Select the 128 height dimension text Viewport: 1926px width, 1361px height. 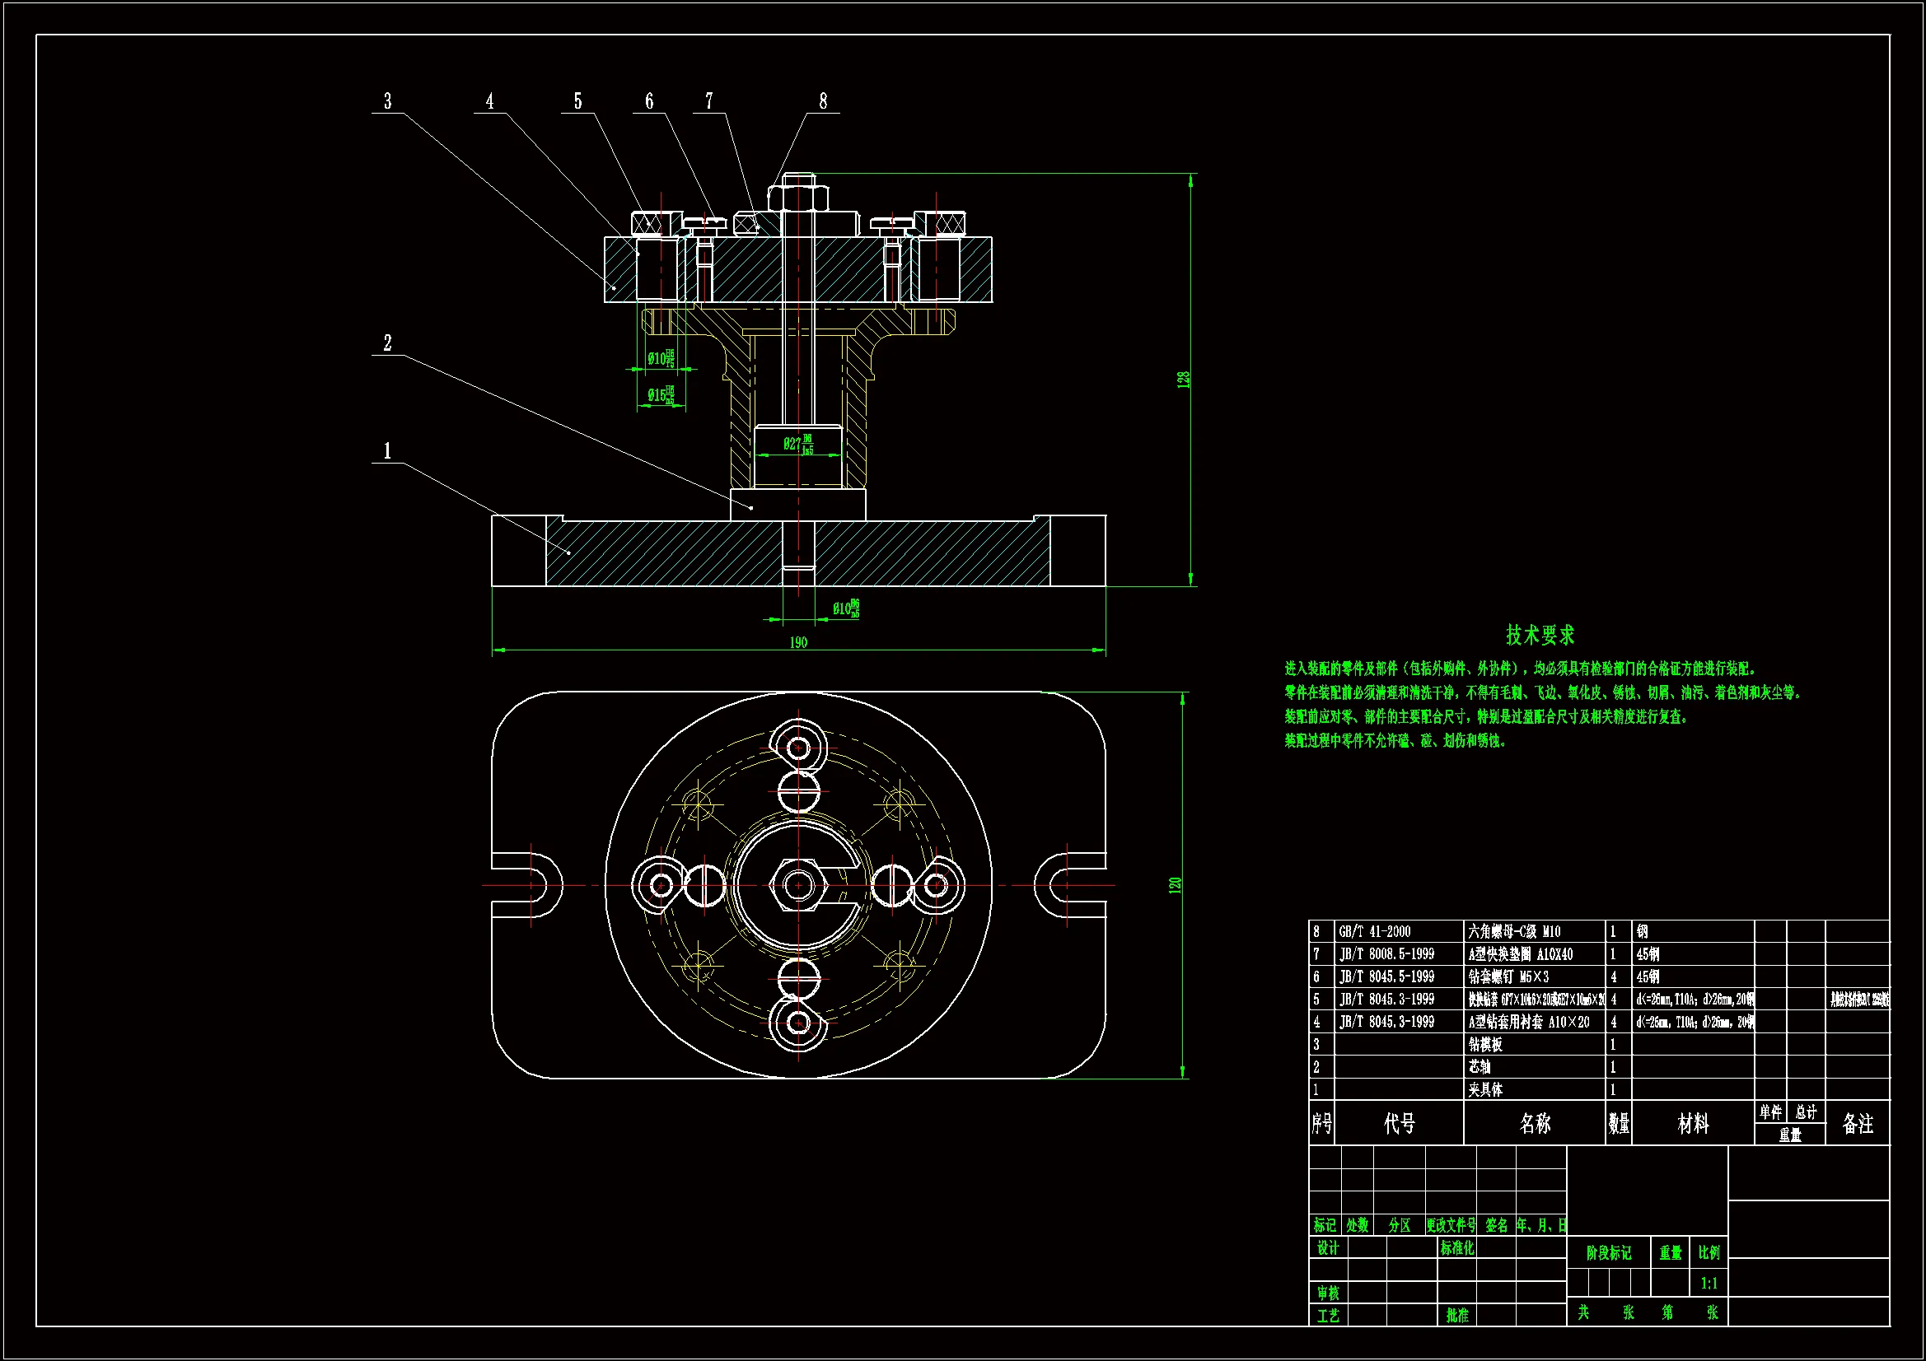point(1184,380)
